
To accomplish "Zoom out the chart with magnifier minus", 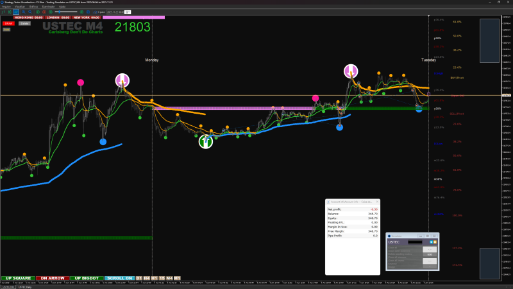I will pos(30,12).
